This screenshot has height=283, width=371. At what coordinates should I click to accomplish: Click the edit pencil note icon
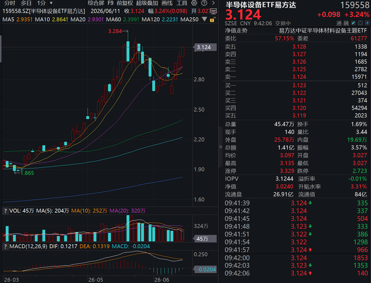pos(353,23)
